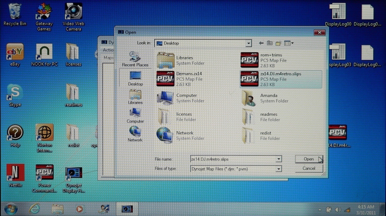The height and width of the screenshot is (216, 386).
Task: Expand the File name dropdown arrow
Action: (278, 159)
